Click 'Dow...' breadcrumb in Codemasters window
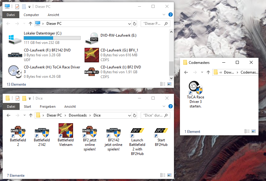 pos(229,72)
